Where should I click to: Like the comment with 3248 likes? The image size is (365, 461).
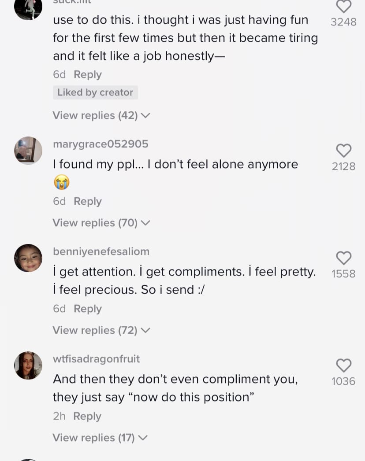pyautogui.click(x=343, y=6)
